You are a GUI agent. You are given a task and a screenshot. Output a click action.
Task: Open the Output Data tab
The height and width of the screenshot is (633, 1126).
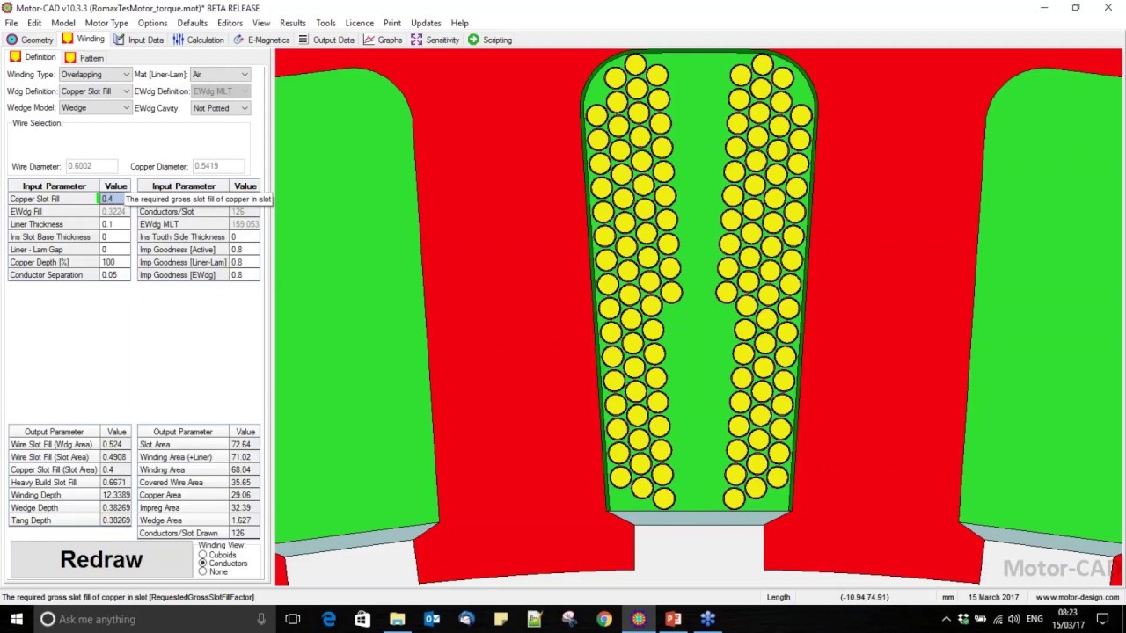click(x=326, y=40)
